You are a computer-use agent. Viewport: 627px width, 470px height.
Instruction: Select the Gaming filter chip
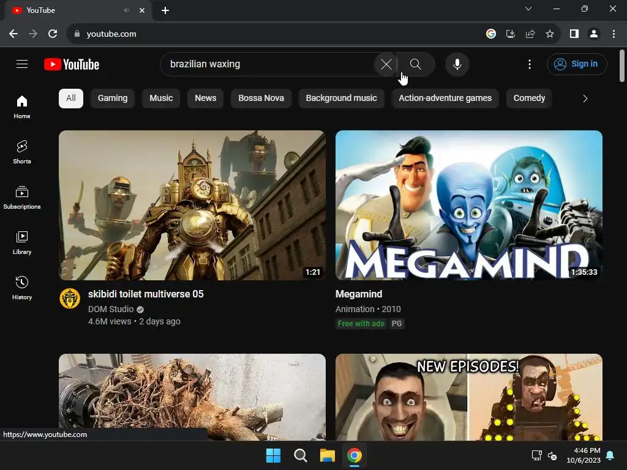(113, 99)
